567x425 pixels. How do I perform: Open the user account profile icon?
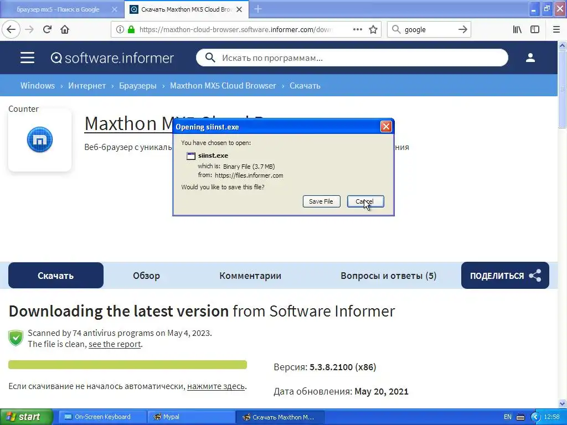coord(530,58)
